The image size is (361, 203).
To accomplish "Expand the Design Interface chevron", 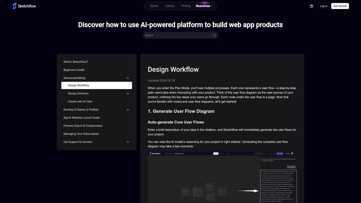I will pyautogui.click(x=128, y=94).
